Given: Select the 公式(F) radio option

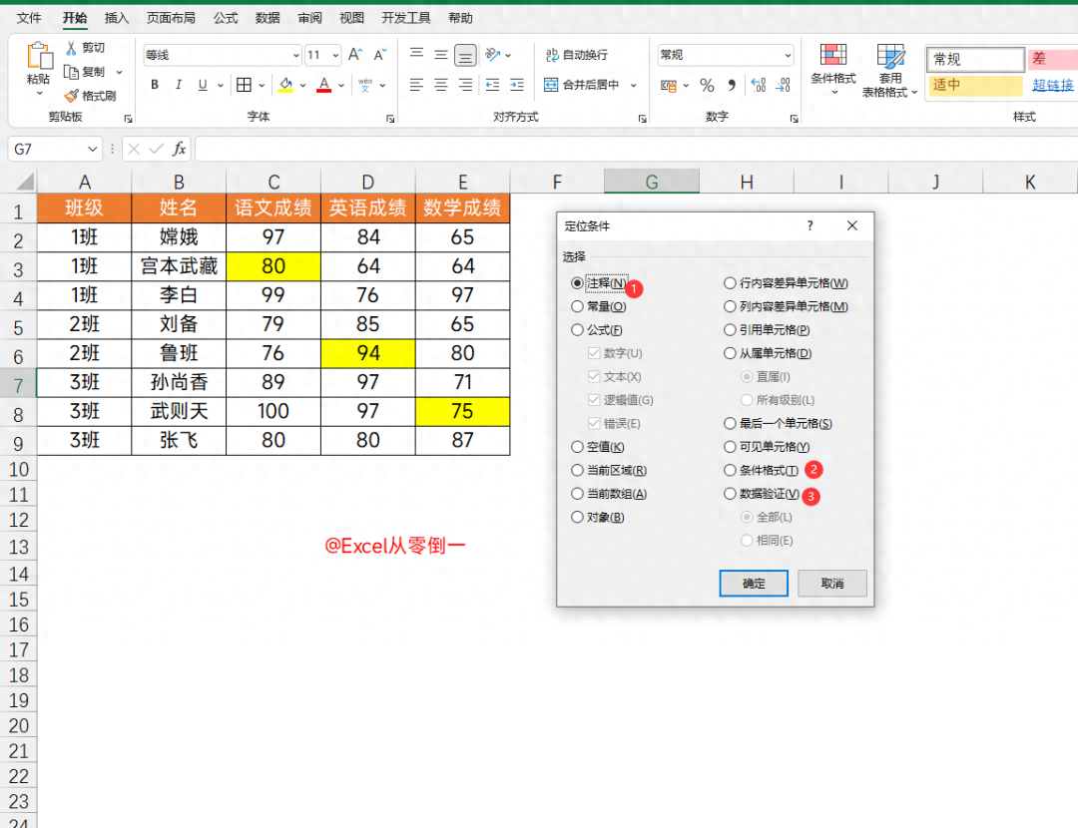Looking at the screenshot, I should (x=578, y=330).
